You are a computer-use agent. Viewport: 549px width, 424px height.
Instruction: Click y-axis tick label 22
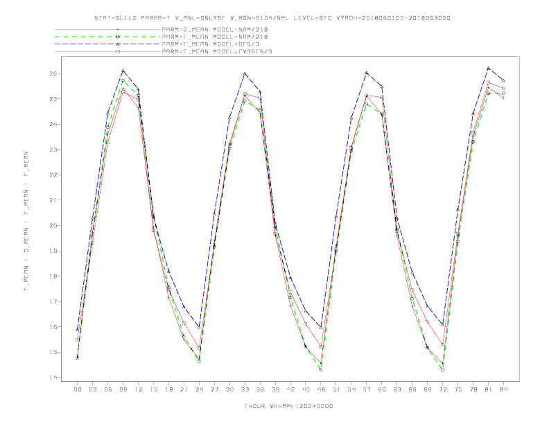pyautogui.click(x=53, y=175)
